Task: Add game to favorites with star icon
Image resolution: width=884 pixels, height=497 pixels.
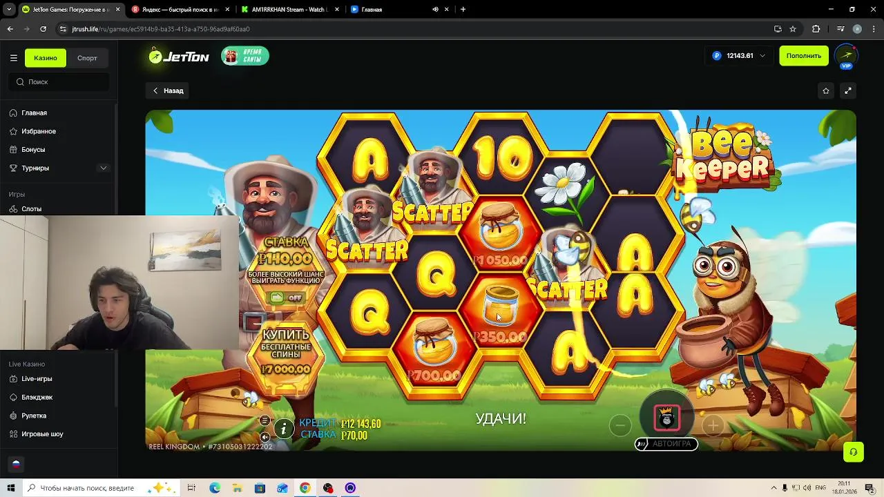Action: (826, 90)
